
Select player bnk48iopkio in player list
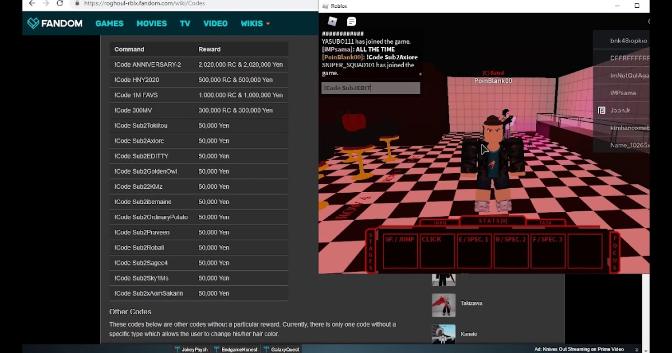click(x=628, y=40)
